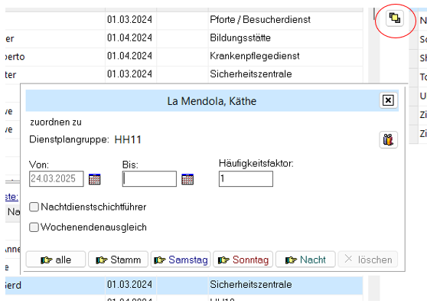Click the 01.04.2024 date in Krankenpflegedienst row
Screen dimensions: 427x307
point(129,56)
